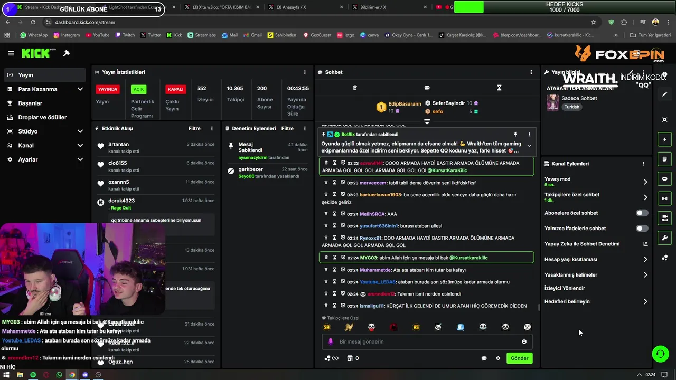Click the screenshot frame icon in right toolbar
This screenshot has width=676, height=380.
coord(664,120)
